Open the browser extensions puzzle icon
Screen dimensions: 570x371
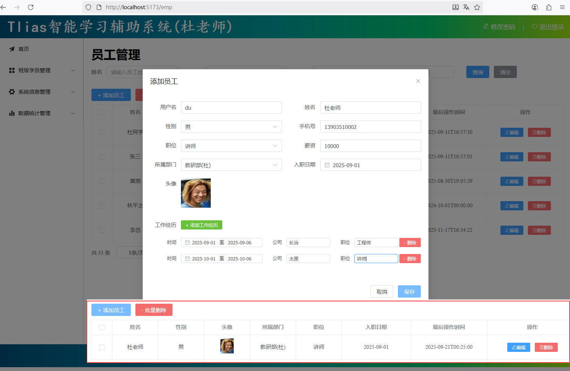click(x=549, y=7)
